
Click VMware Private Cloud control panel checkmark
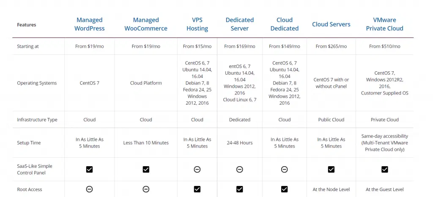[384, 169]
